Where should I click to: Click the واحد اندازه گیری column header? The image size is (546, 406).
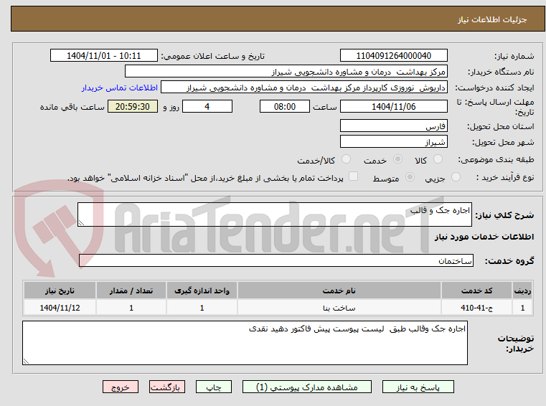click(x=202, y=291)
